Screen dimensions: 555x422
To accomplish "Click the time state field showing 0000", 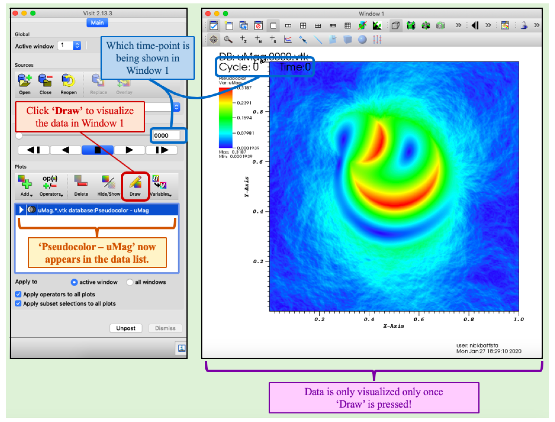I will (167, 135).
